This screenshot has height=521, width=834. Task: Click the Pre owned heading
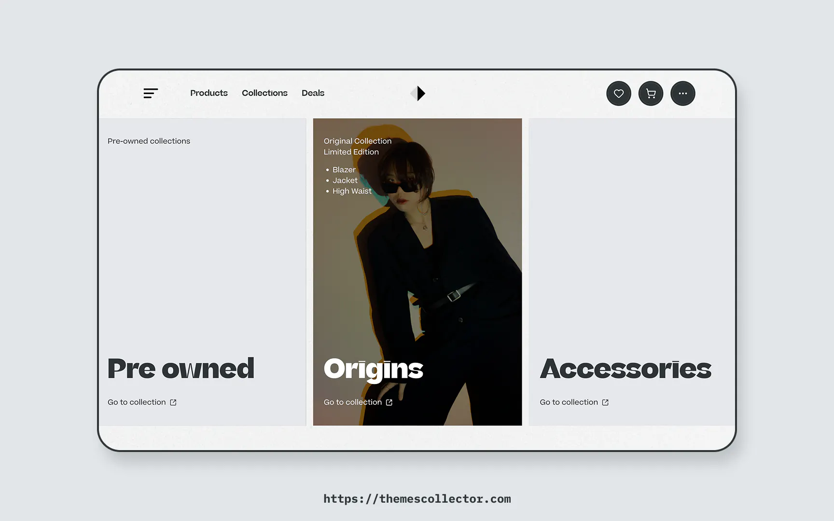click(181, 369)
